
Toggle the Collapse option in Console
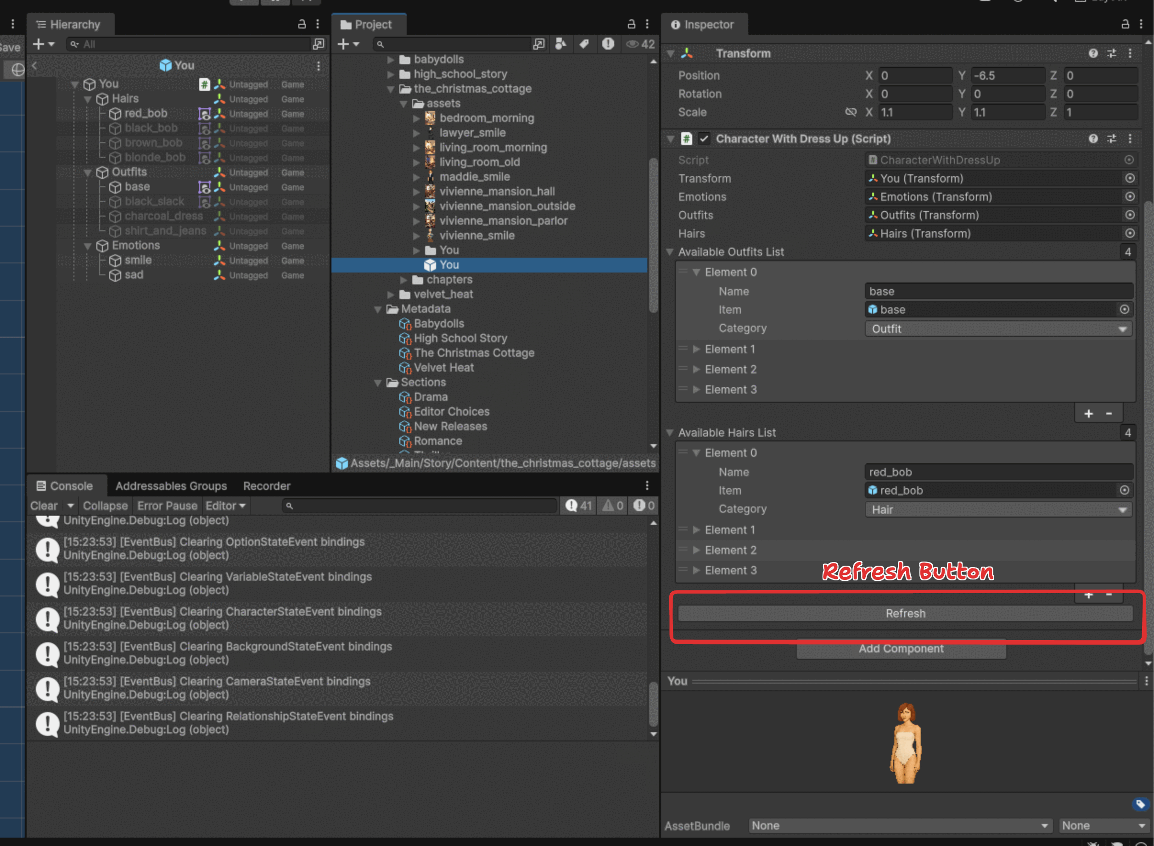click(x=105, y=506)
